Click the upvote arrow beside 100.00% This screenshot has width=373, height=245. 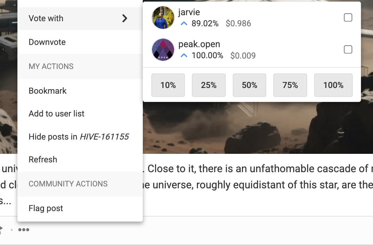click(184, 56)
